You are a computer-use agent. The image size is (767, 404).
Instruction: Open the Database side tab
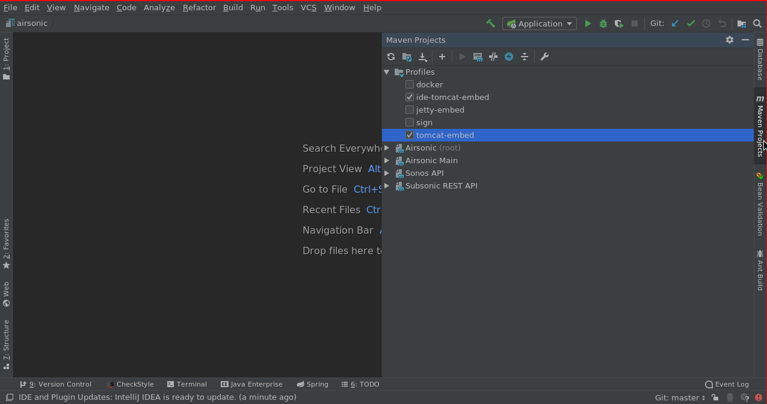pyautogui.click(x=760, y=60)
